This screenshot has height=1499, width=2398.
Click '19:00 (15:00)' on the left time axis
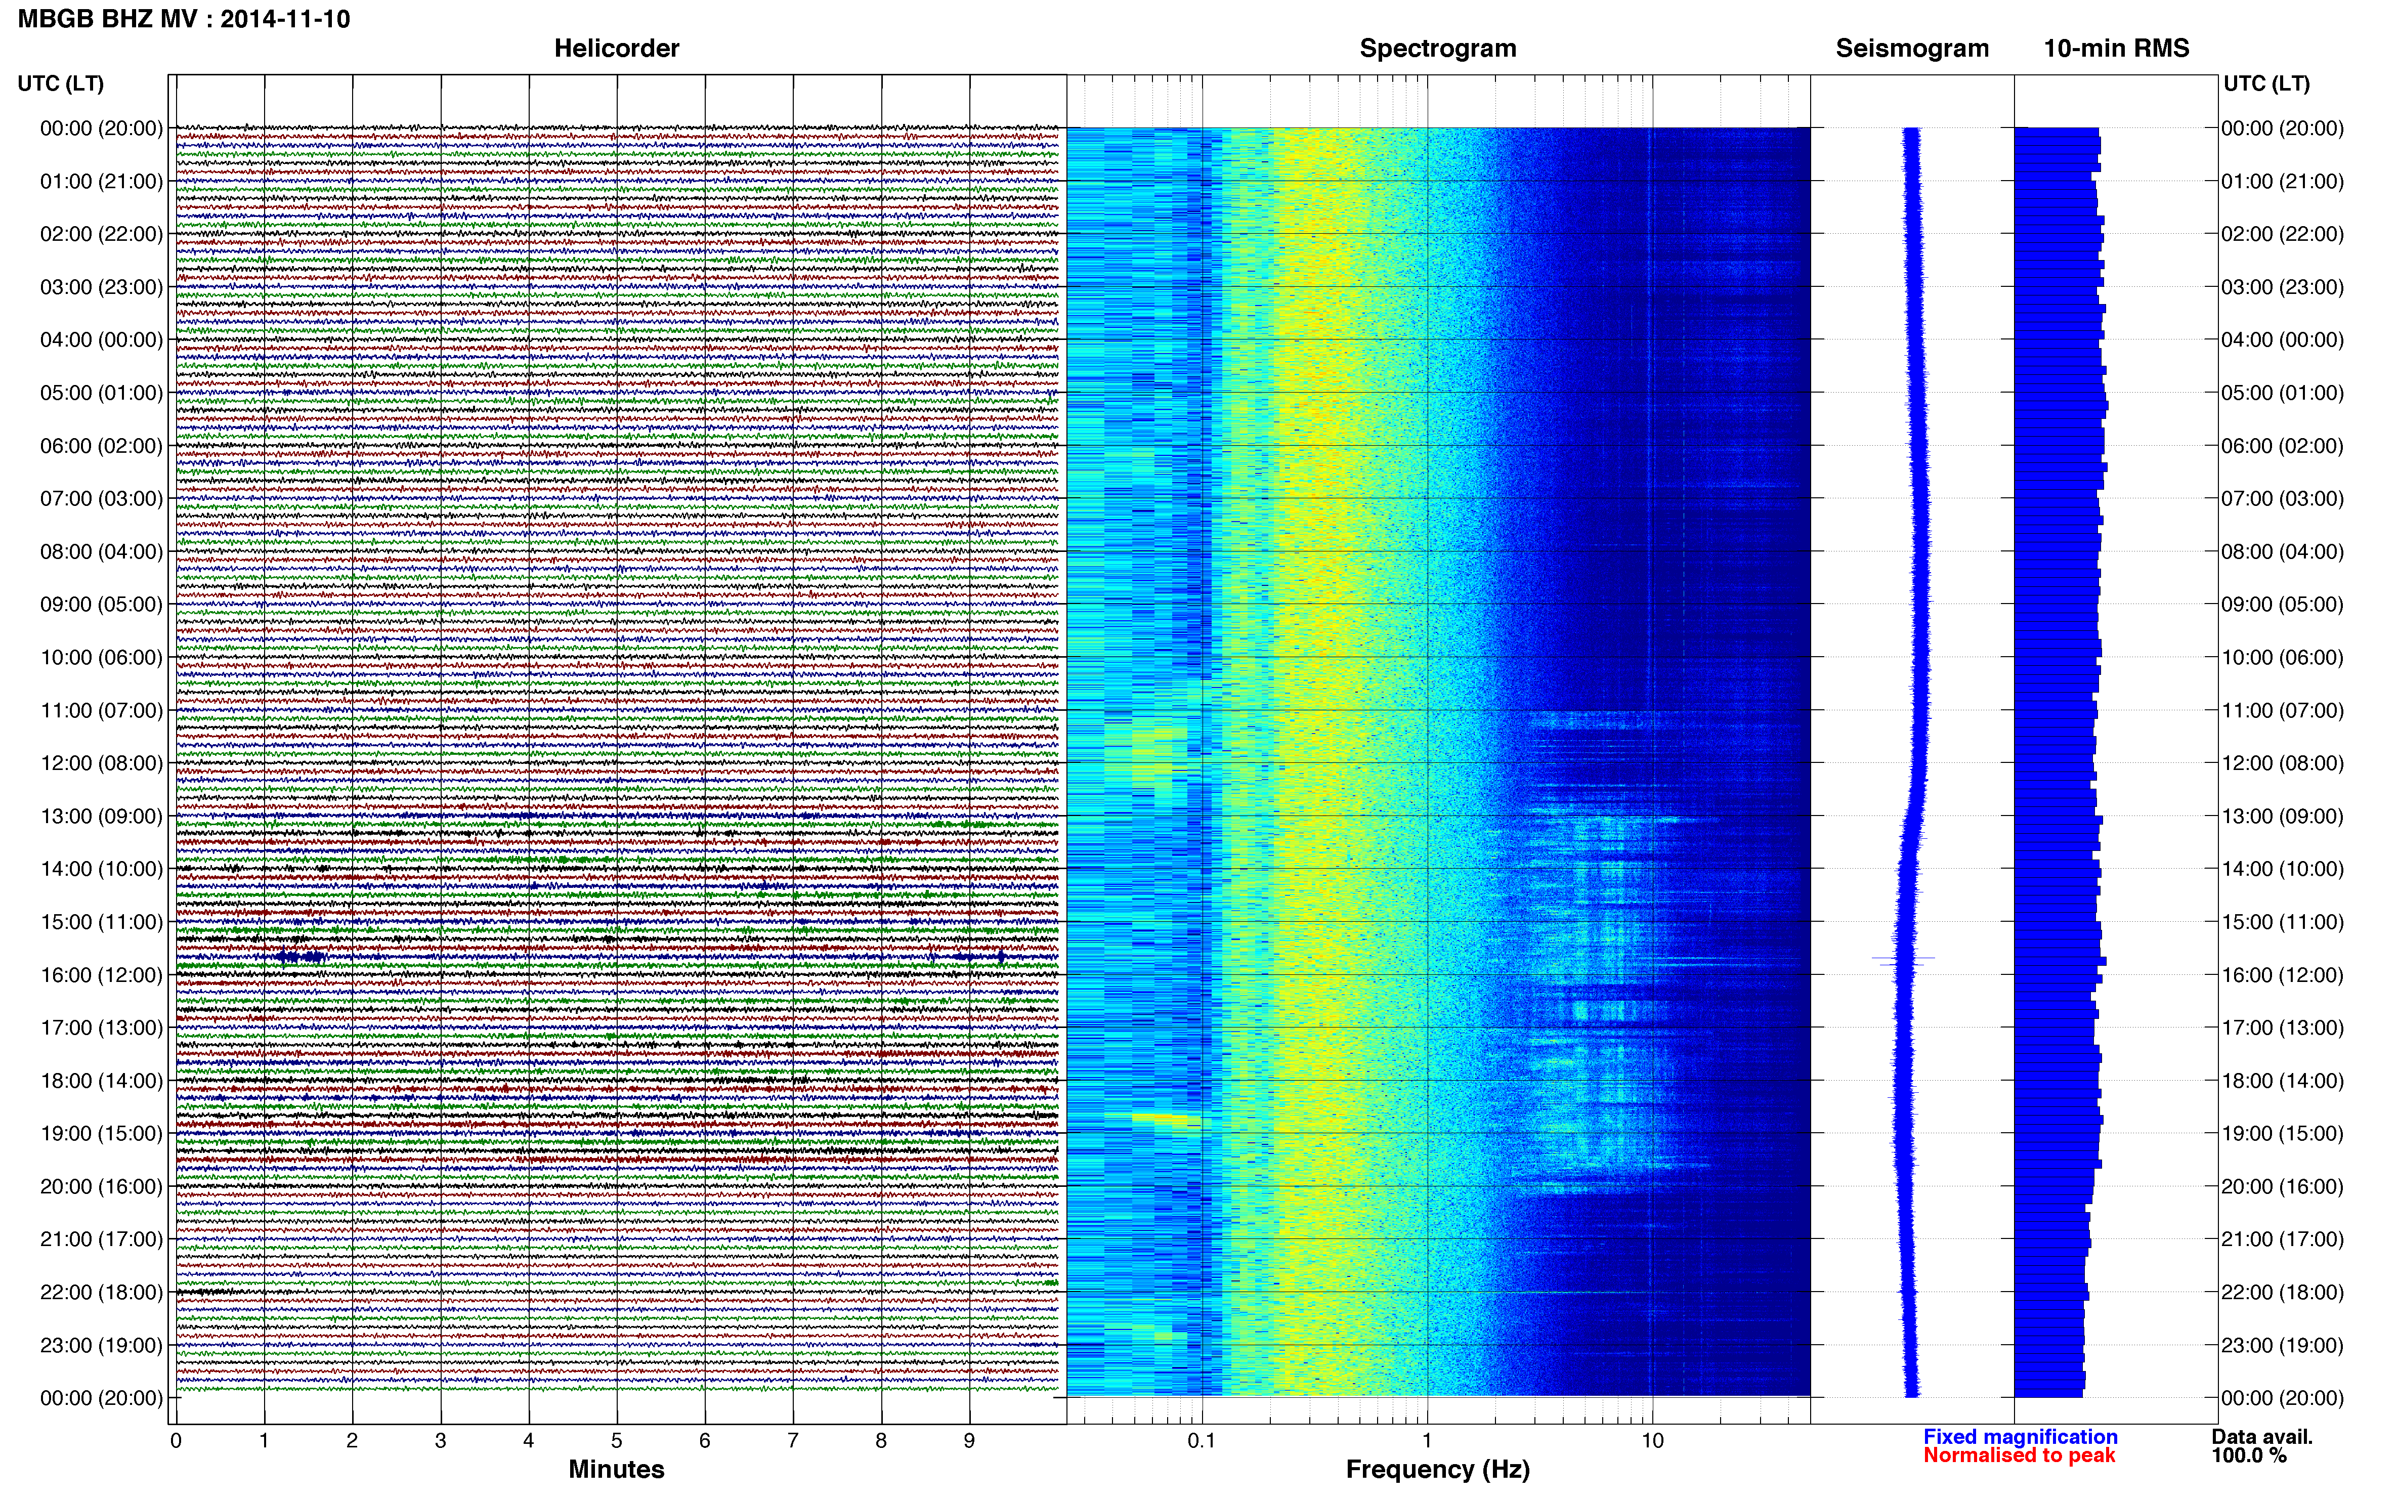point(101,1133)
